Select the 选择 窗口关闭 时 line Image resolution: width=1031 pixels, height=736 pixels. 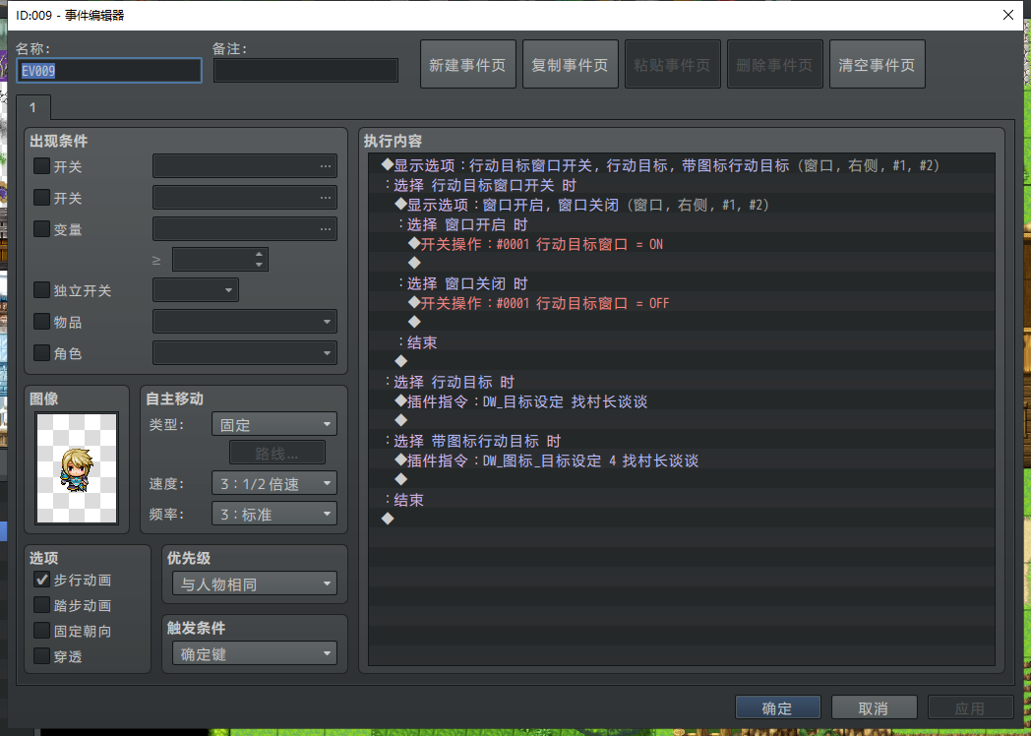point(682,283)
